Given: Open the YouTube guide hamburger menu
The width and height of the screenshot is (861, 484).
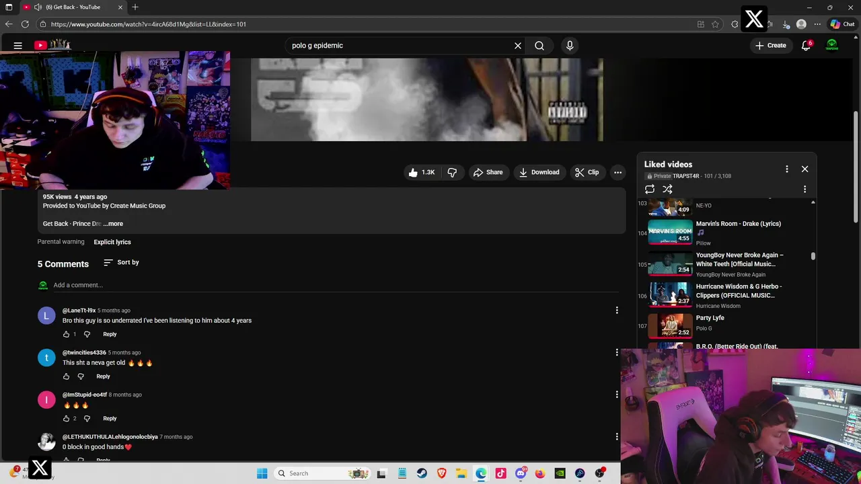Looking at the screenshot, I should click(x=18, y=46).
